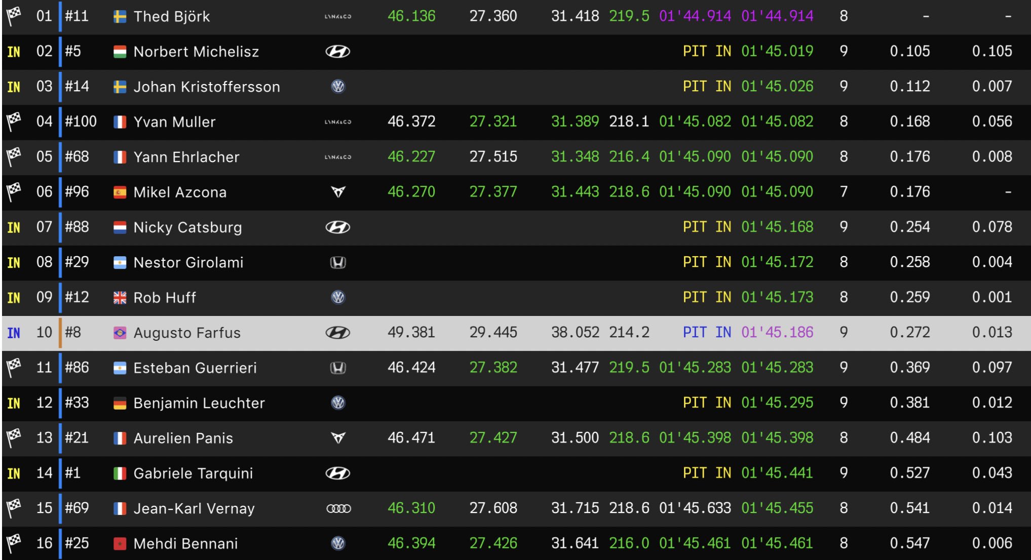Click the blue PIT IN text in Farfus row

coord(707,332)
